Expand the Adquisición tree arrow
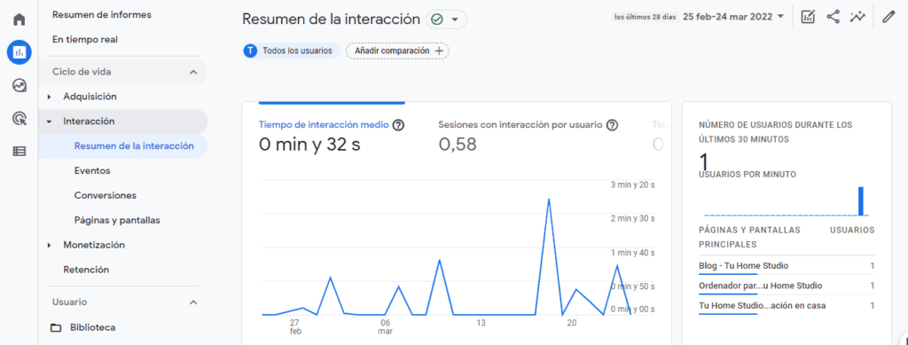 coord(50,97)
